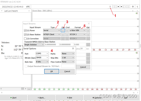Image resolution: width=141 pixels, height=101 pixels.
Task: Click the first NMEA 0.000000000 latitude field
Action: point(52,44)
